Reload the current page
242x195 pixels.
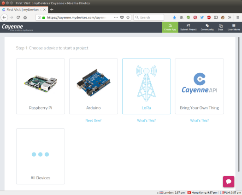18,18
